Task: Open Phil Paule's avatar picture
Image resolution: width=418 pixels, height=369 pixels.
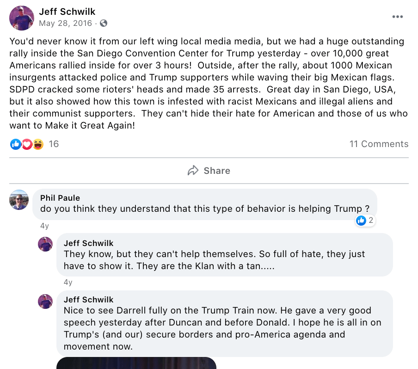Action: click(19, 200)
